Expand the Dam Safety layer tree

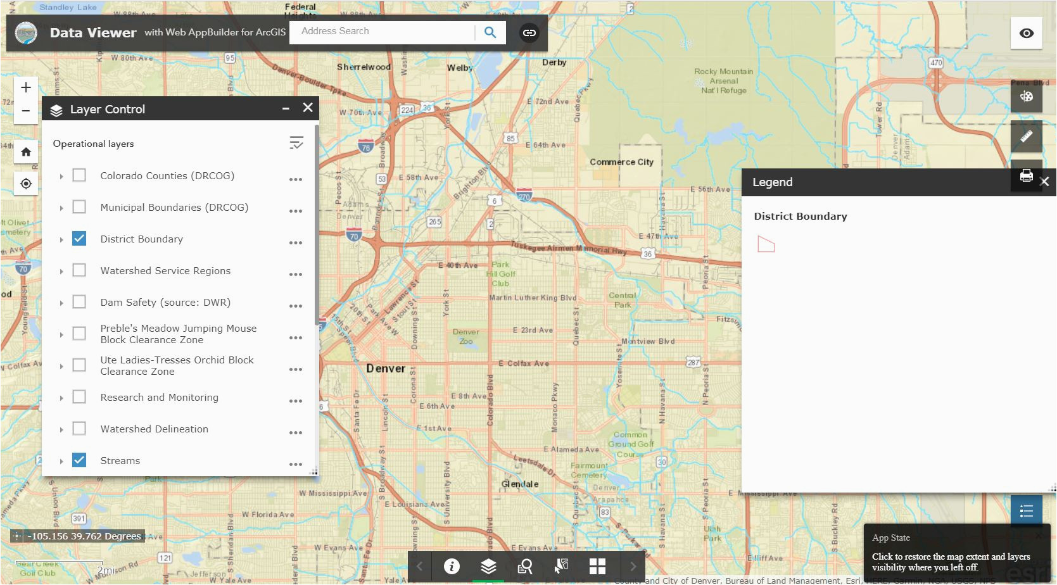[x=61, y=303]
